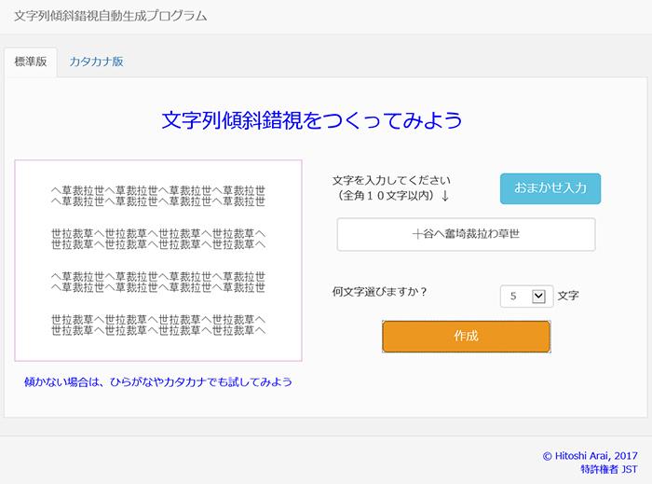Screen dimensions: 652x484
Task: Click the © Hitoshi Arai, 2017 text
Action: (590, 456)
